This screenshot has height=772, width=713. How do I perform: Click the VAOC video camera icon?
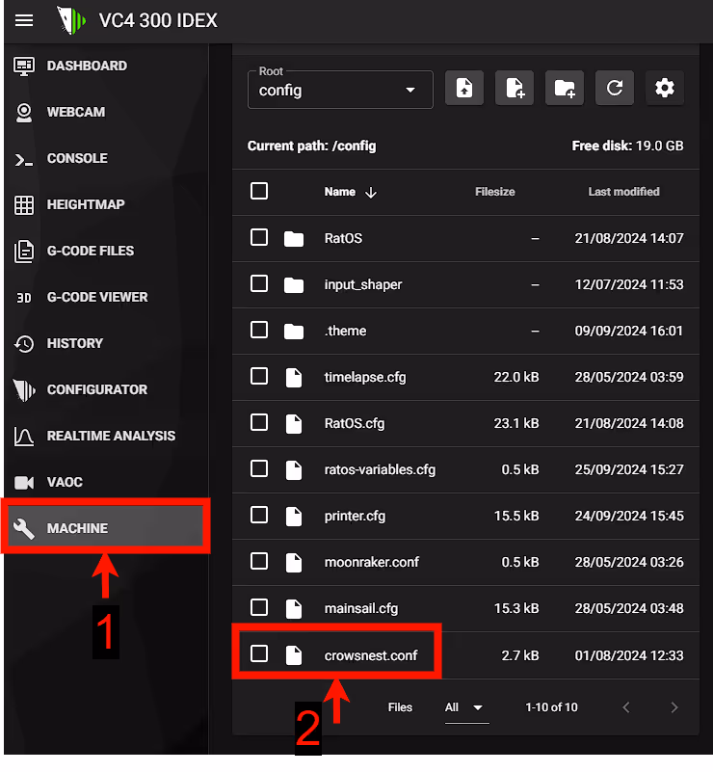point(24,483)
